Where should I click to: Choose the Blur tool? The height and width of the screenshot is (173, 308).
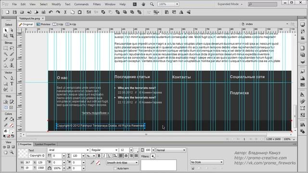point(5,66)
